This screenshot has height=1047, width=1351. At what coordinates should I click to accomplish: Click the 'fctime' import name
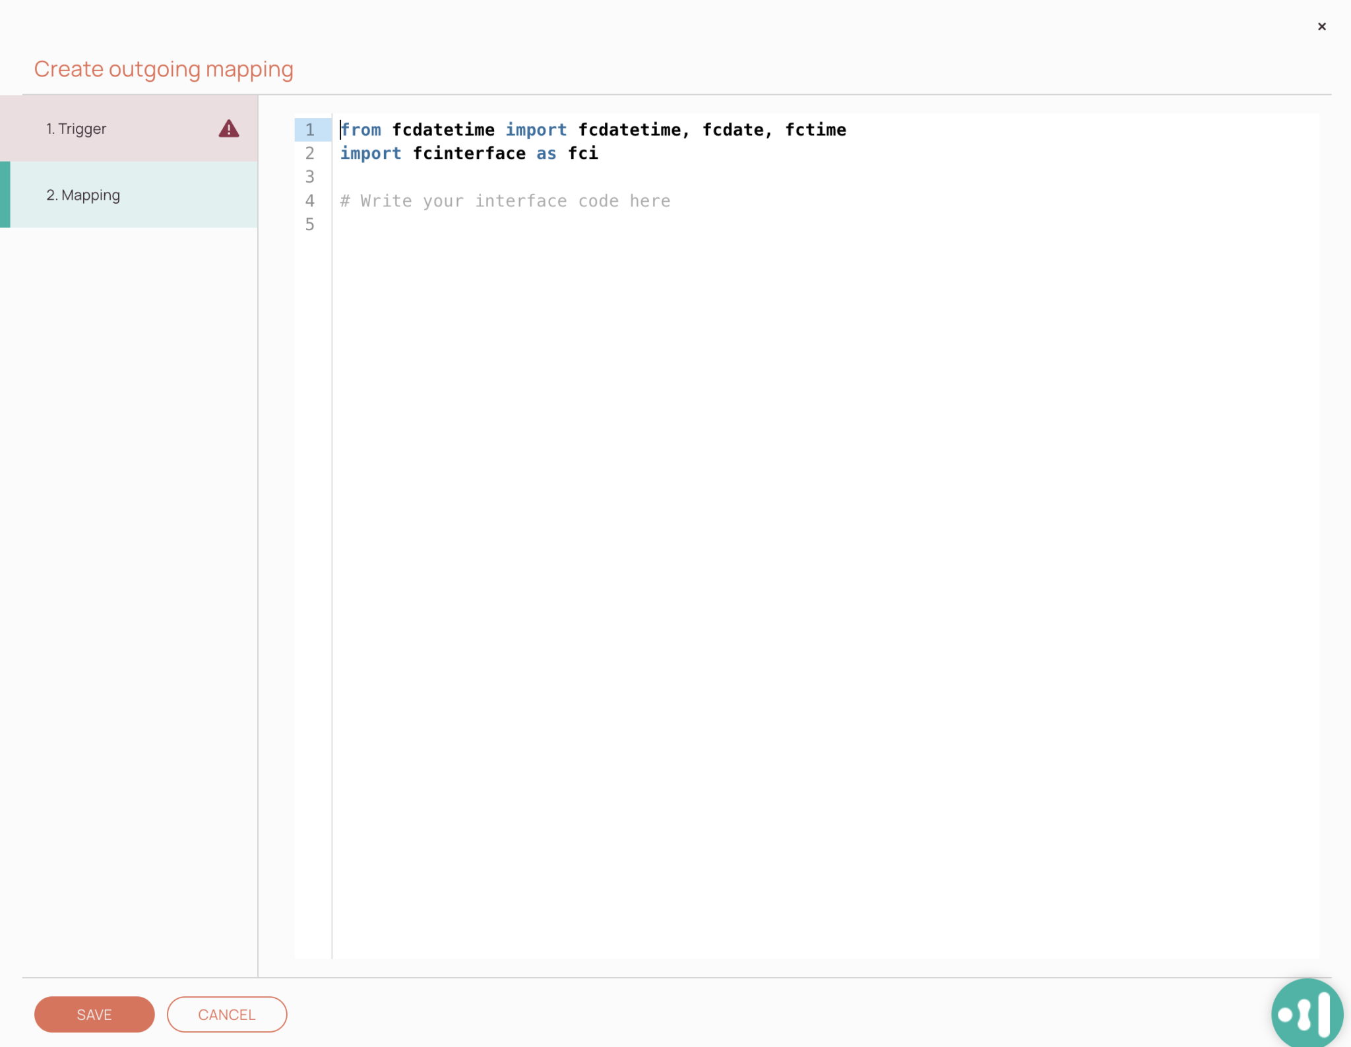(x=815, y=130)
